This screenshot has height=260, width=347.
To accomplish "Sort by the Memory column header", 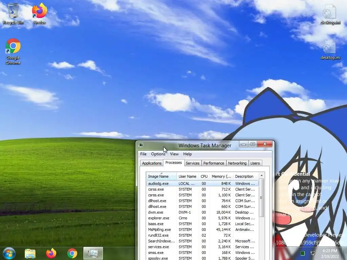I will coord(221,176).
